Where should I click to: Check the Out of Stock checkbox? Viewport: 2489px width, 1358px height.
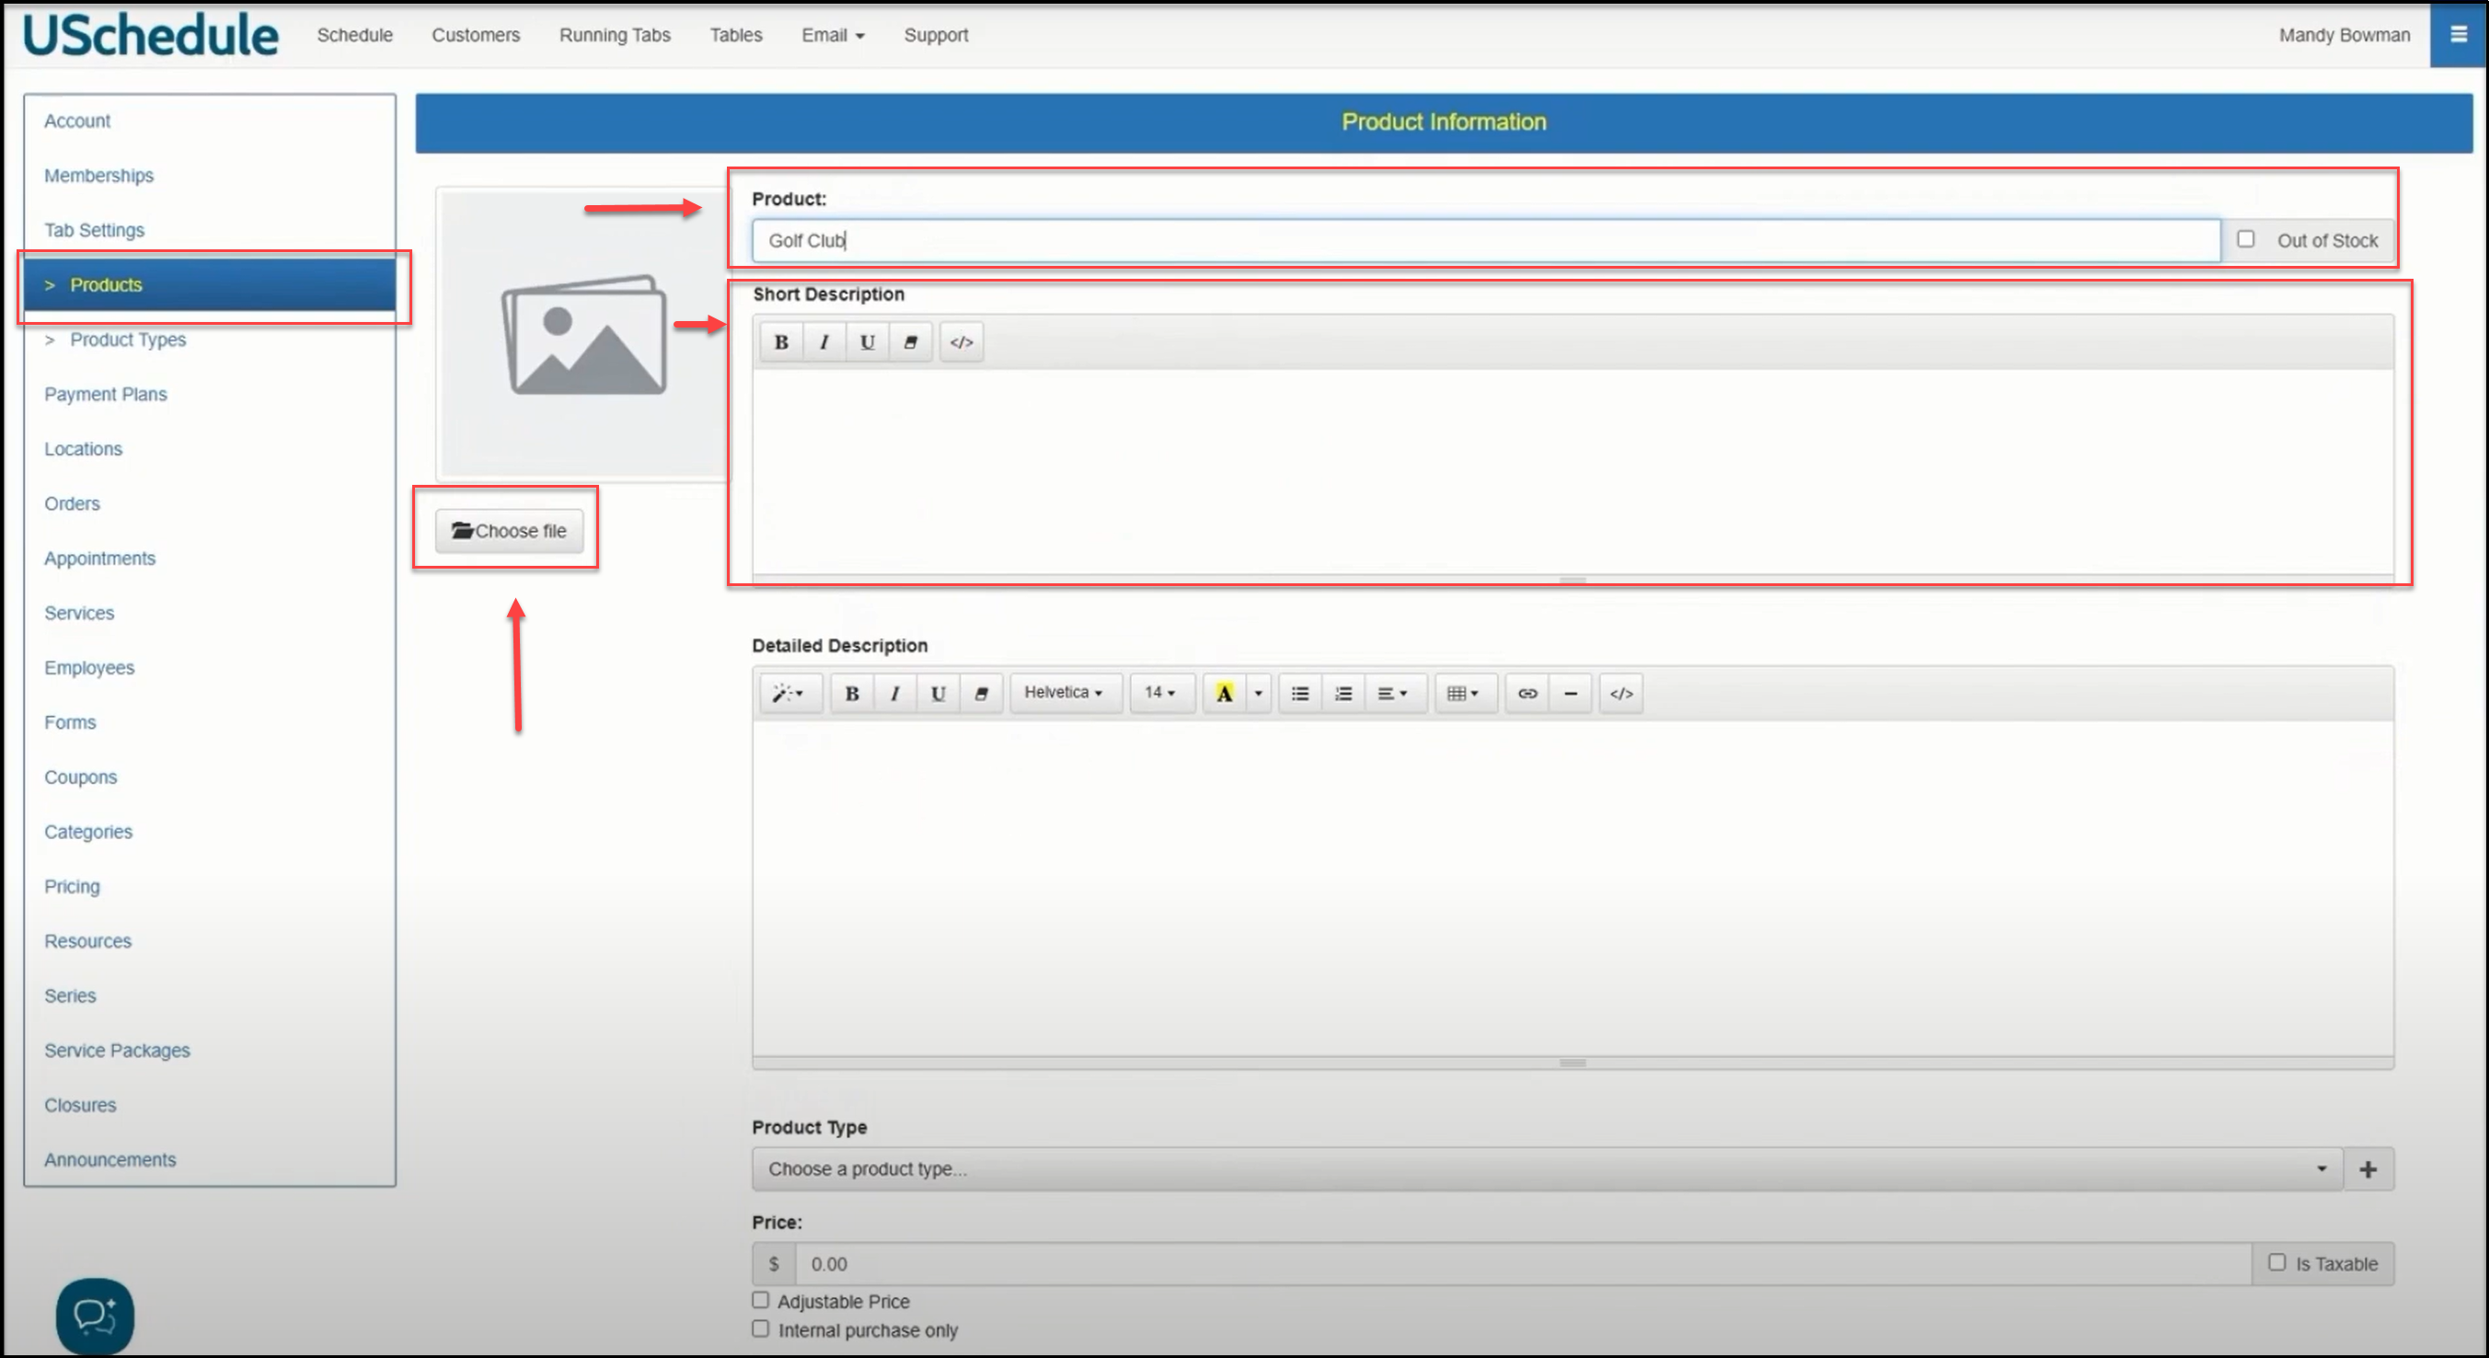coord(2245,238)
